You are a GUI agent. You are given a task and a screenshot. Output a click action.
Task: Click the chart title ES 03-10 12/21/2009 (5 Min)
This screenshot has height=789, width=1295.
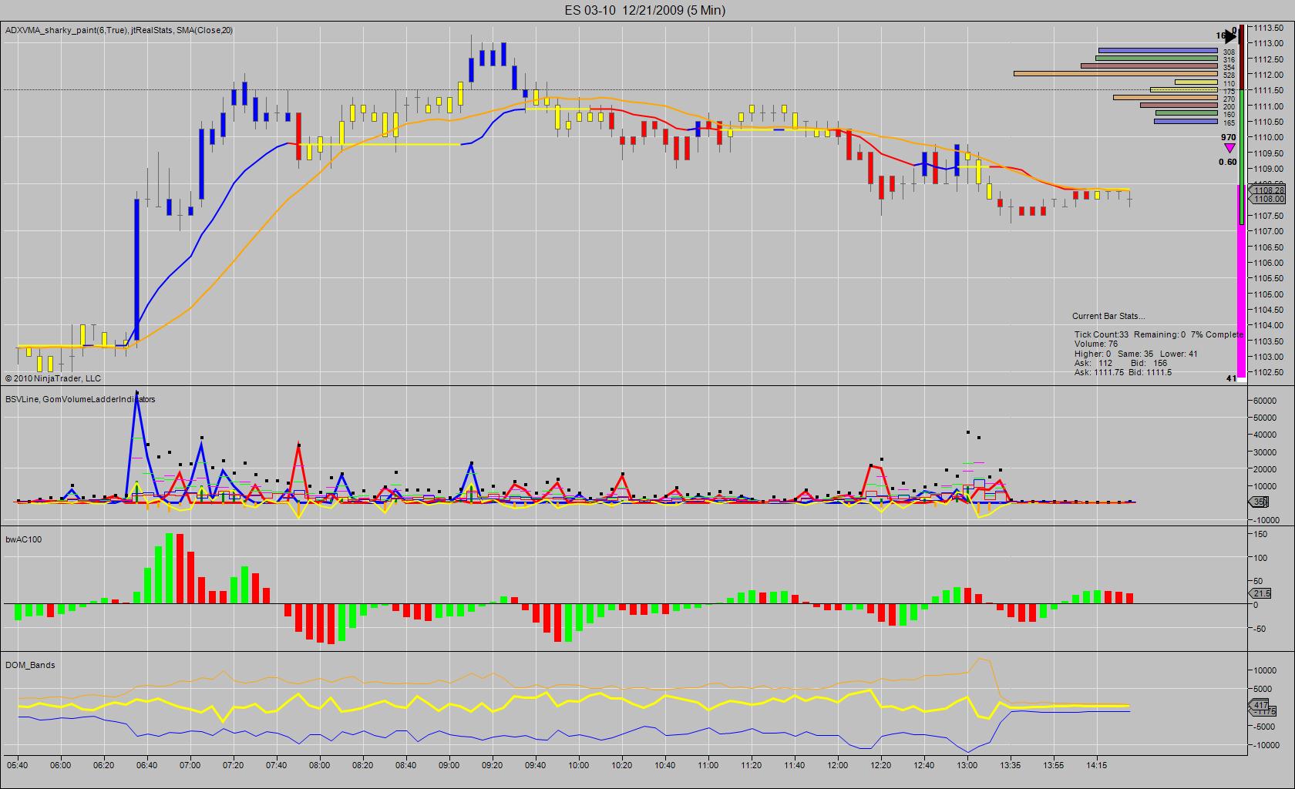click(644, 10)
